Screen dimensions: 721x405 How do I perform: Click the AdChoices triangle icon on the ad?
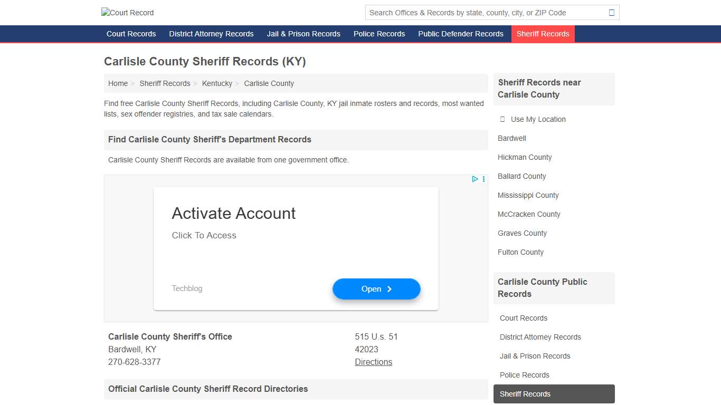tap(475, 179)
